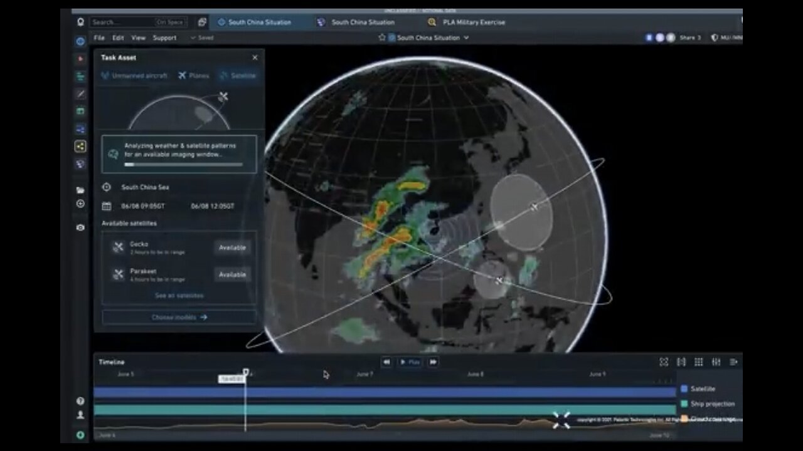Viewport: 803px width, 451px height.
Task: Click the search input field
Action: [x=138, y=22]
